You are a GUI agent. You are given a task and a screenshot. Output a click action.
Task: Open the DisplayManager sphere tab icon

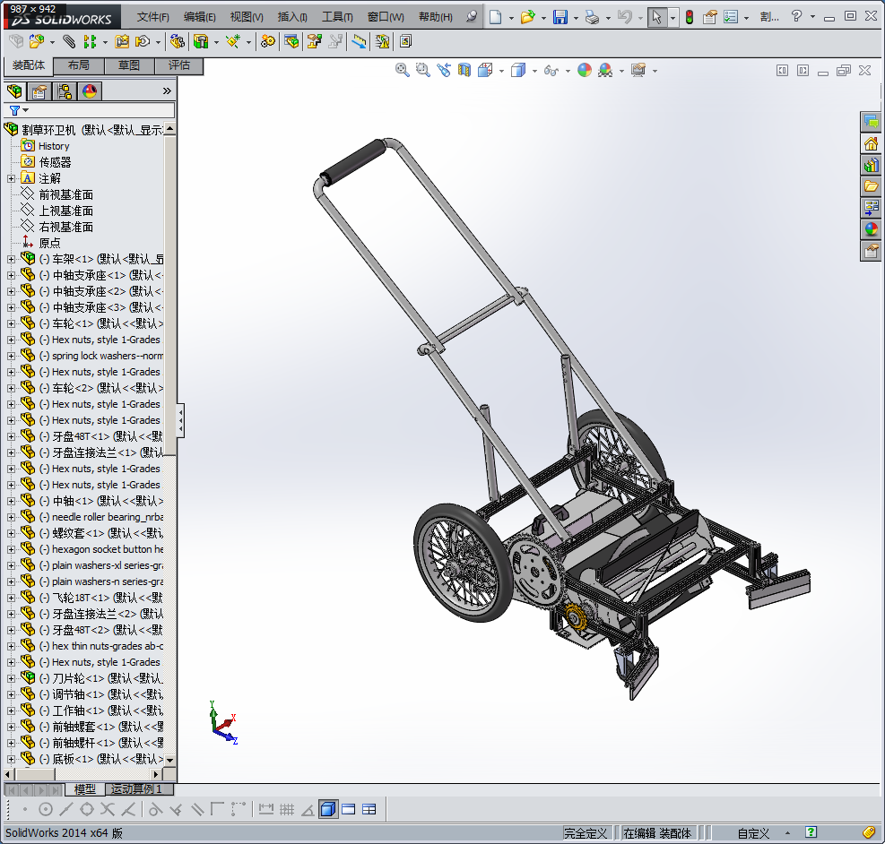coord(90,91)
